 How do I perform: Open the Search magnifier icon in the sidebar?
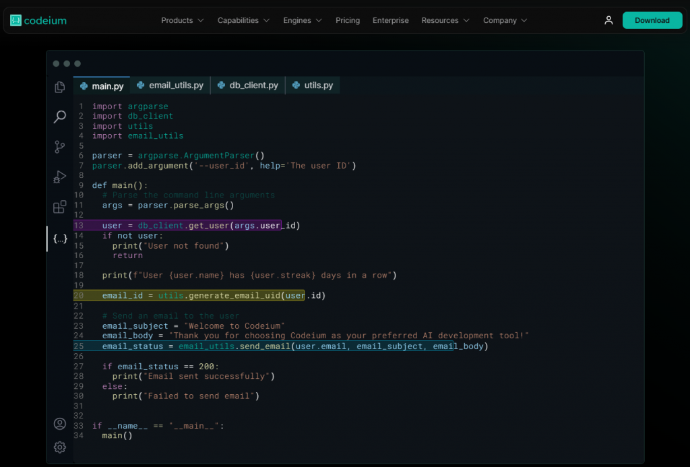(x=60, y=117)
